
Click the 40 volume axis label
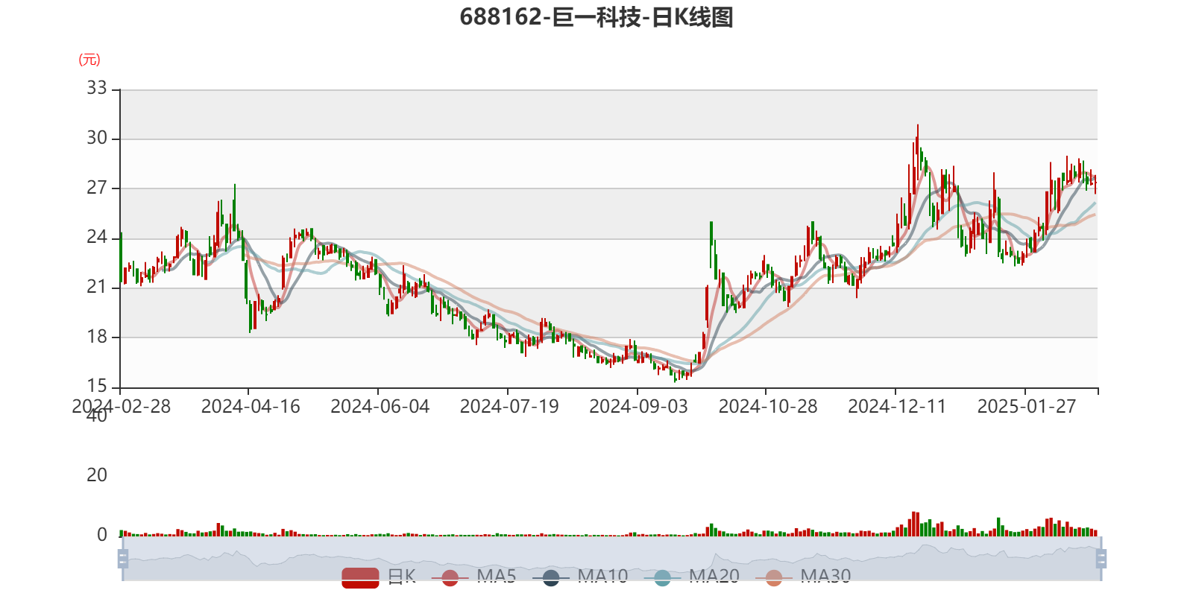pyautogui.click(x=97, y=416)
